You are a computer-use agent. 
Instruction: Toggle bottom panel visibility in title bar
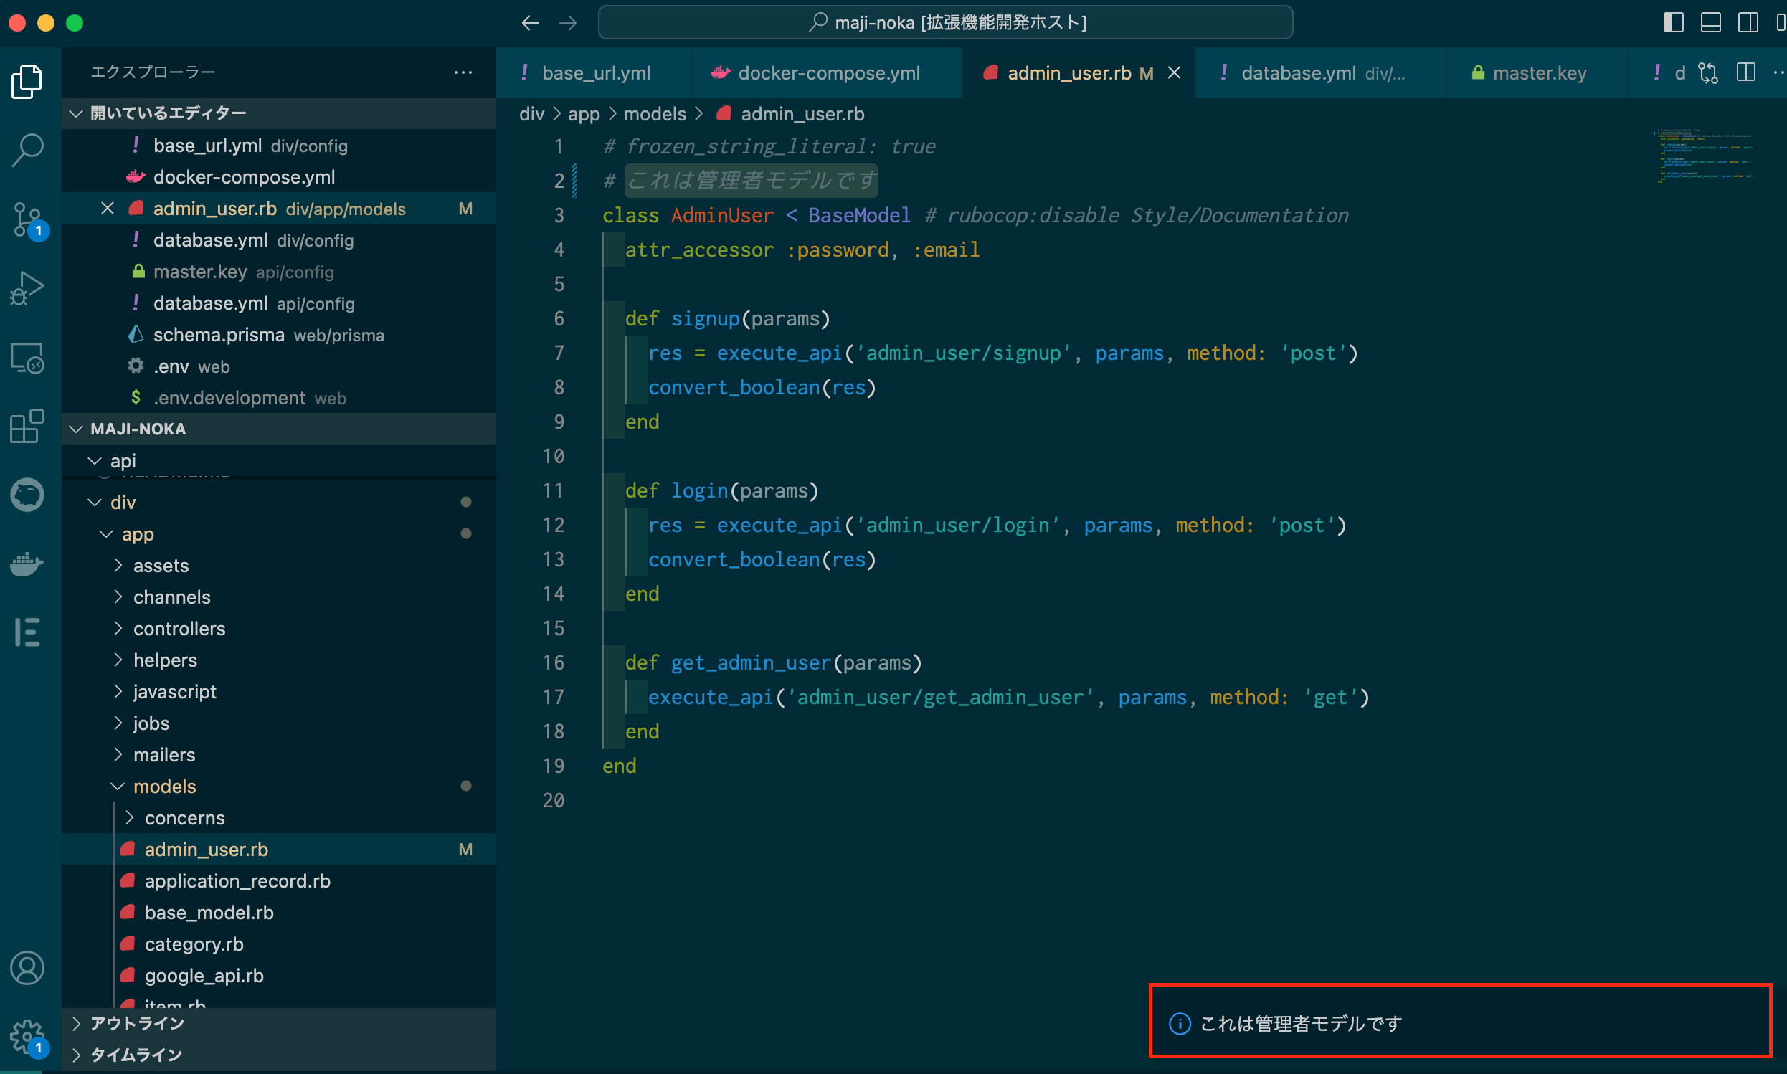1710,23
